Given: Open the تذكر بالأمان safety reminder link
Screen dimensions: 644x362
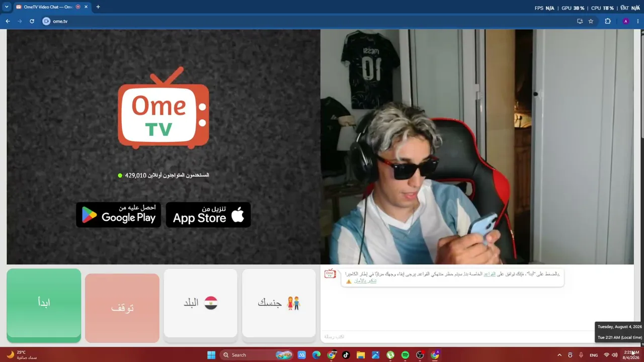Looking at the screenshot, I should [x=365, y=281].
